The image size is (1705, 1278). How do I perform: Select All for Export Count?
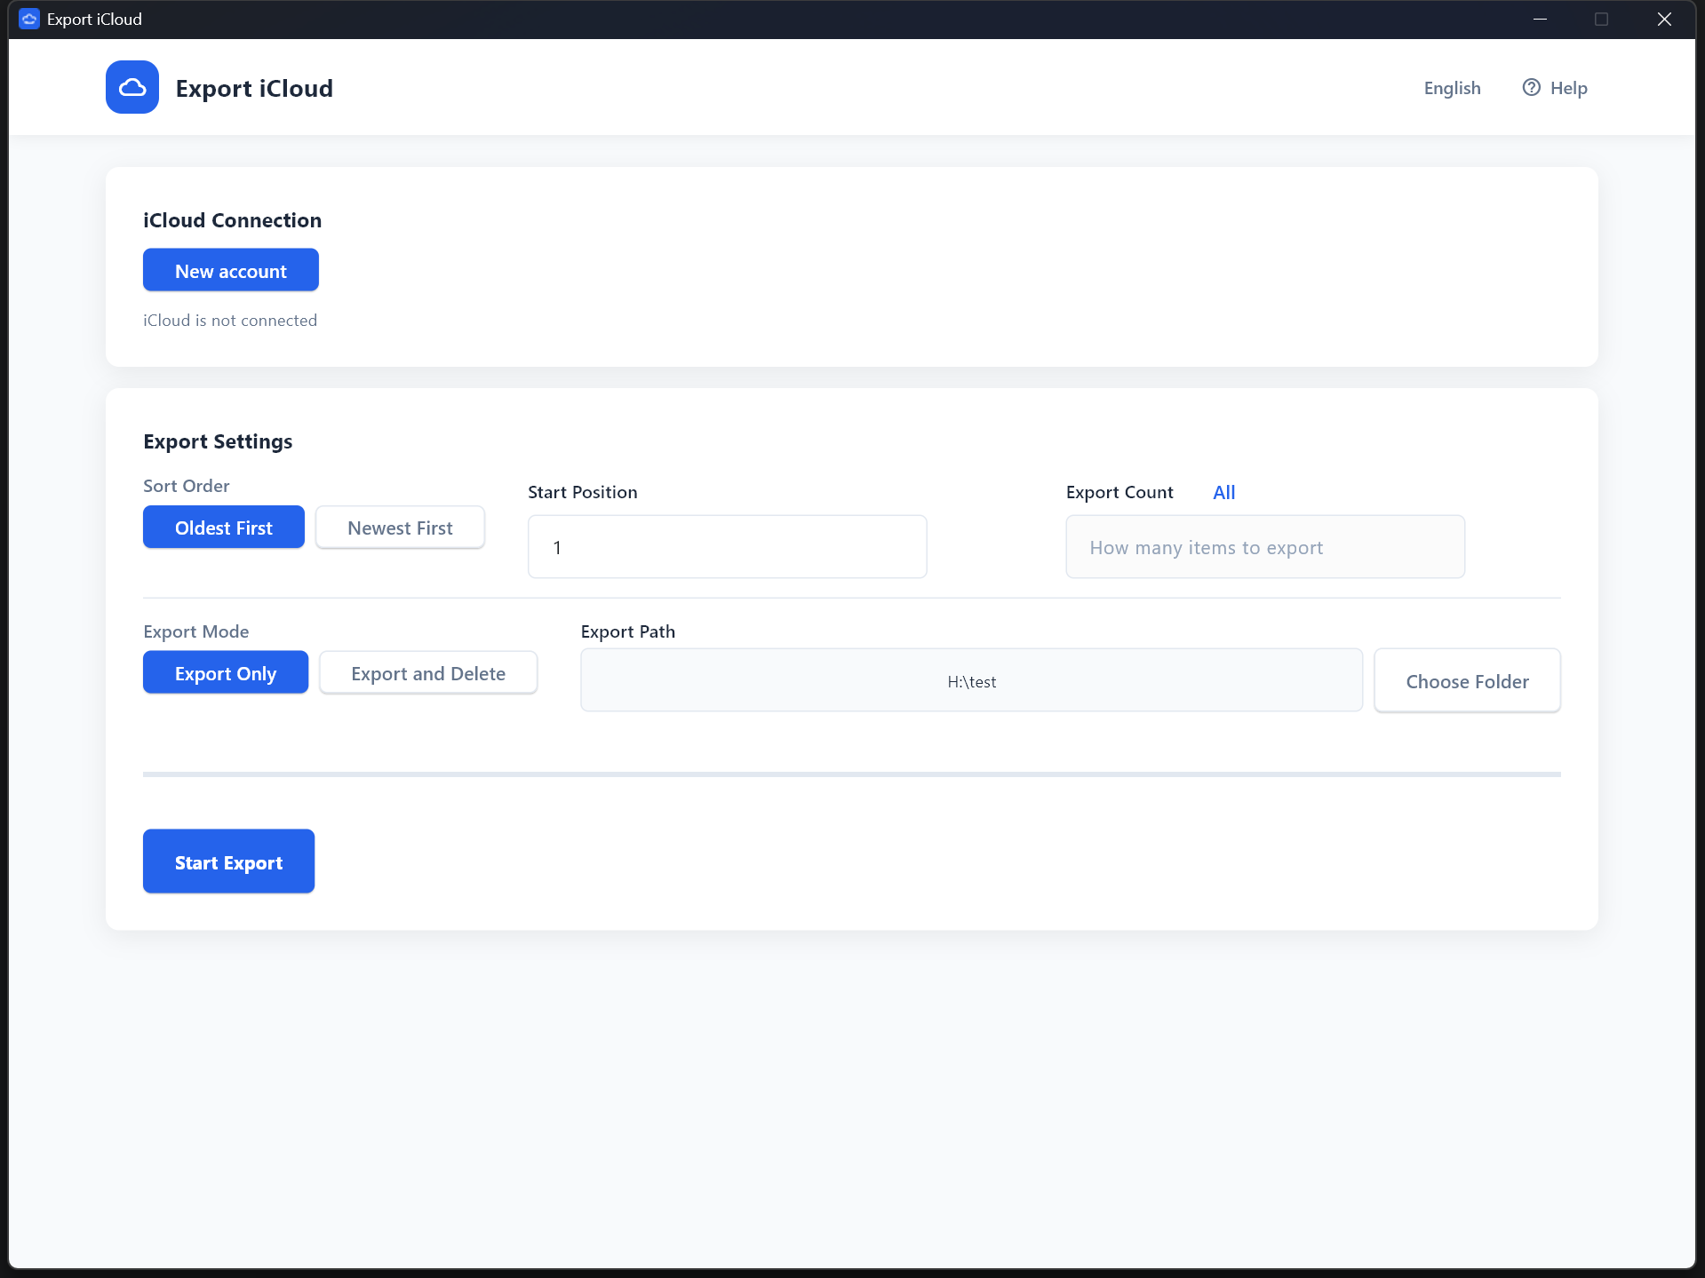[x=1223, y=492]
